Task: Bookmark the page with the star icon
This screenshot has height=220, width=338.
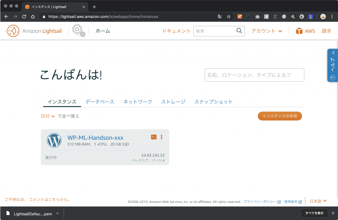Action: pos(229,16)
